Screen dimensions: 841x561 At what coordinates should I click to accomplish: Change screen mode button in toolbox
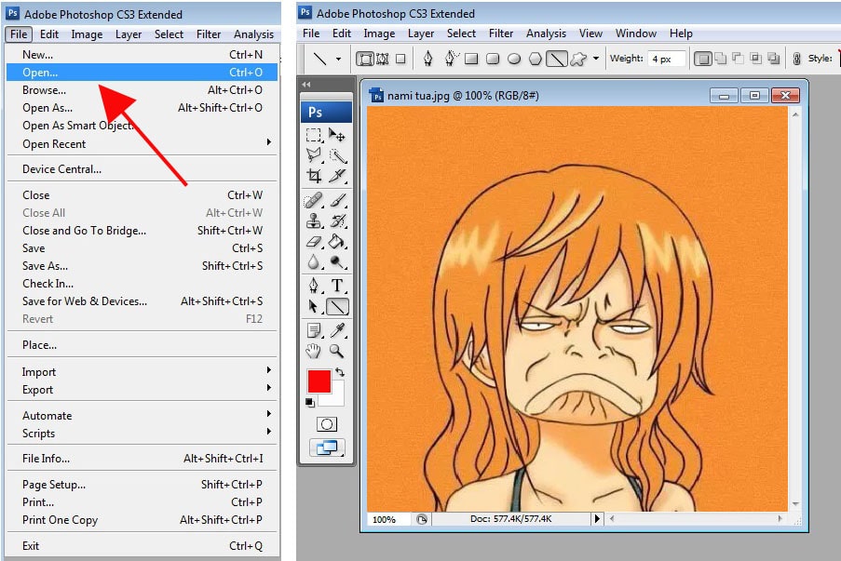(x=327, y=447)
